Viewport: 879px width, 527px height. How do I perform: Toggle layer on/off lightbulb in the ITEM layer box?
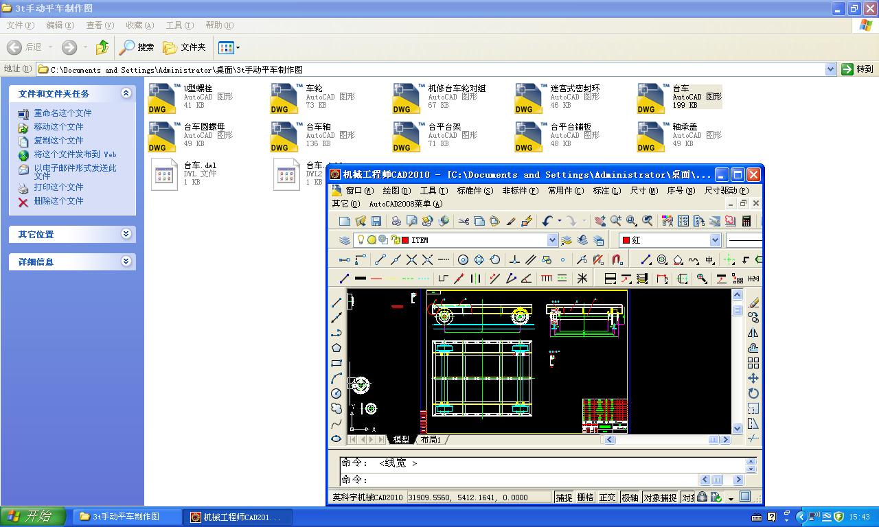(x=361, y=240)
